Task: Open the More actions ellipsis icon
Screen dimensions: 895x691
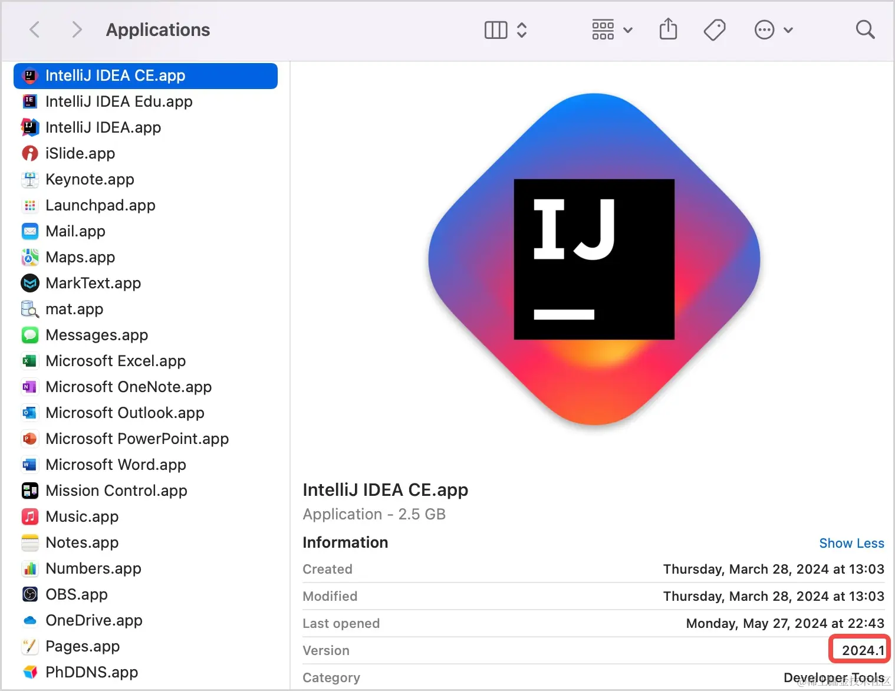Action: pyautogui.click(x=764, y=29)
